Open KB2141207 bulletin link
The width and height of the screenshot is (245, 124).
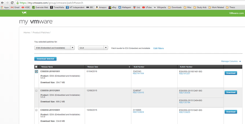pyautogui.click(x=184, y=73)
